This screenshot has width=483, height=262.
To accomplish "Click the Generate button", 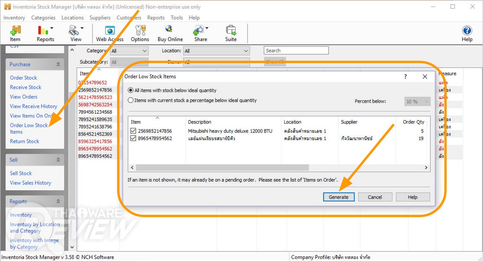I will tap(339, 197).
